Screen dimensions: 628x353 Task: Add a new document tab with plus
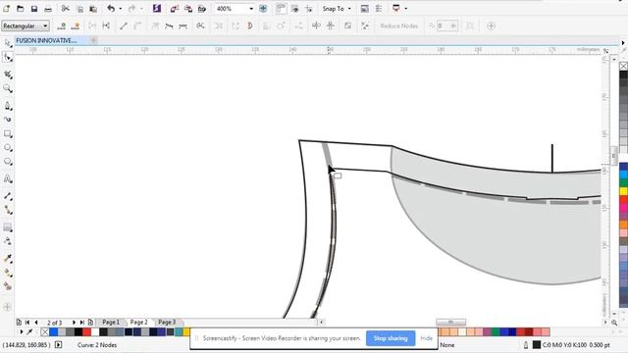pyautogui.click(x=93, y=40)
